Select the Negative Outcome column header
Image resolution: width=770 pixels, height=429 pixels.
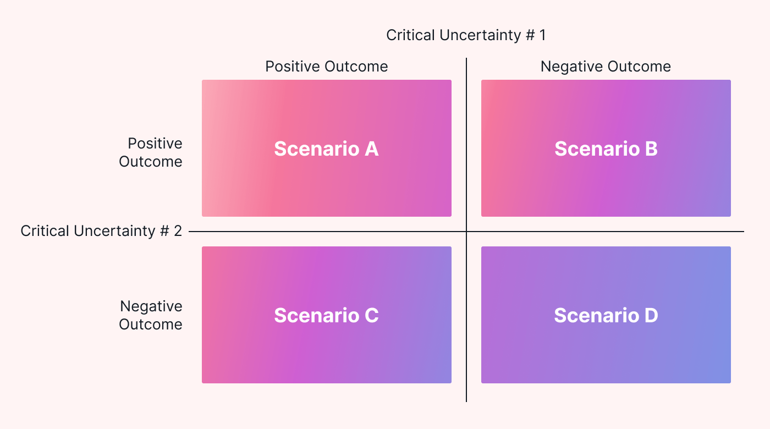click(x=606, y=67)
